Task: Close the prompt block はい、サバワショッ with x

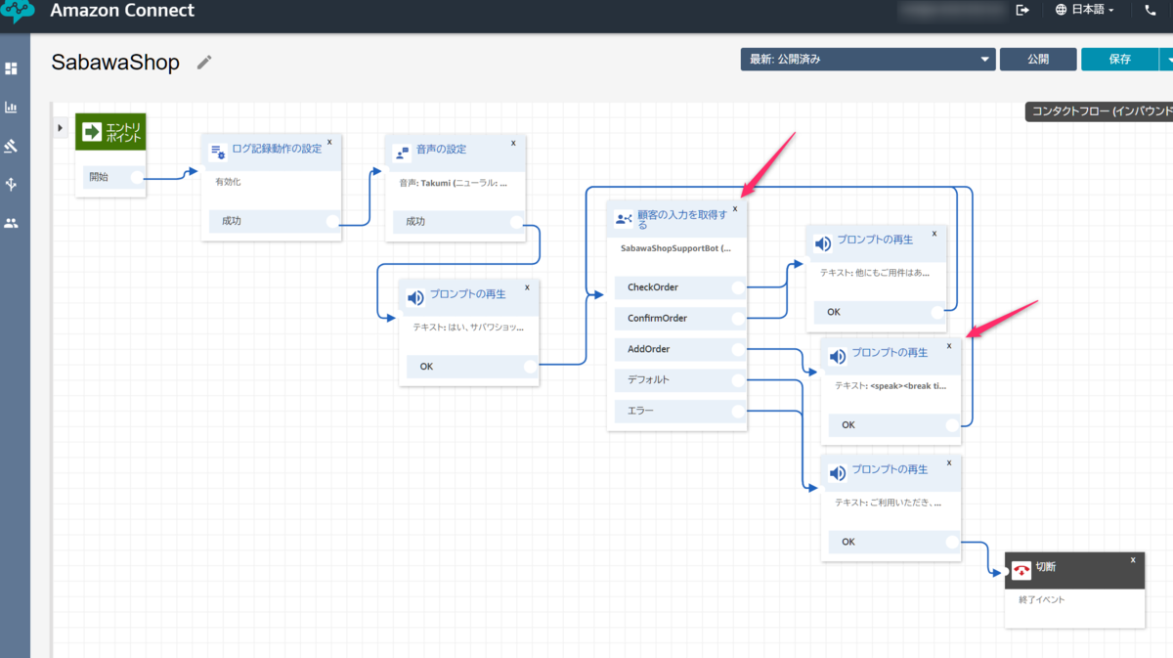Action: pos(527,287)
